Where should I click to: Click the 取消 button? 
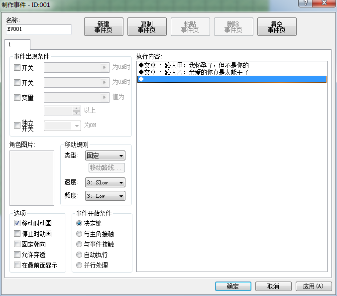[273, 287]
